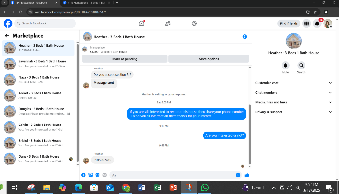The height and width of the screenshot is (194, 339).
Task: Click the Find friends button
Action: 289,23
